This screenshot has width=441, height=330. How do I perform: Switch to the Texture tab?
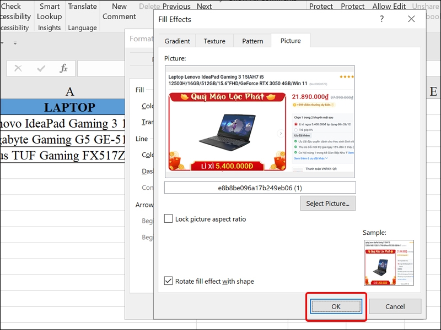(214, 41)
